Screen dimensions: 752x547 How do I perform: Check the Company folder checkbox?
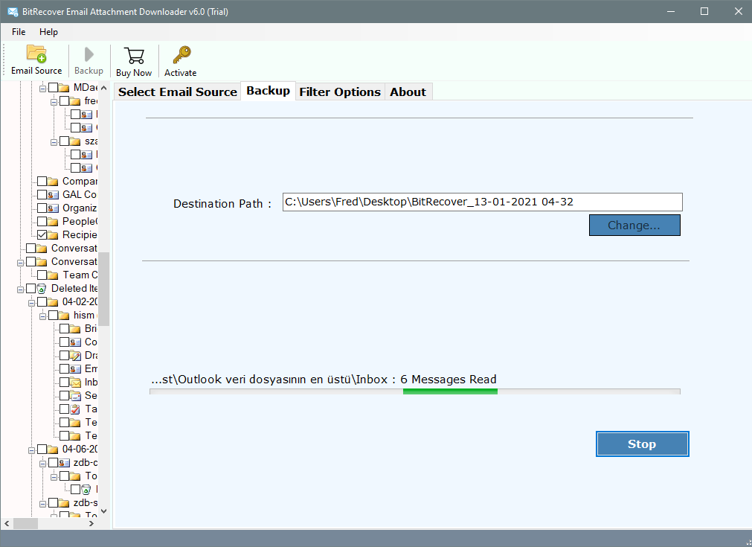42,181
